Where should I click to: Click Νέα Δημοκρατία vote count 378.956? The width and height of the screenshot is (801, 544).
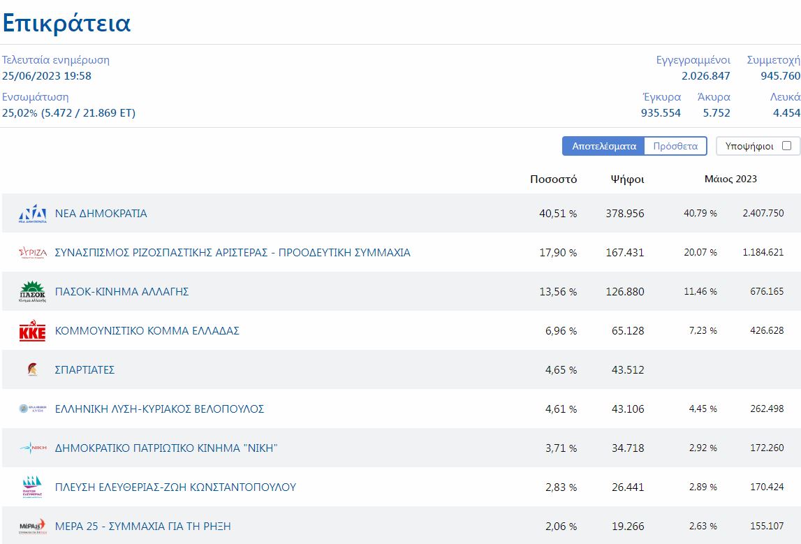coord(625,214)
